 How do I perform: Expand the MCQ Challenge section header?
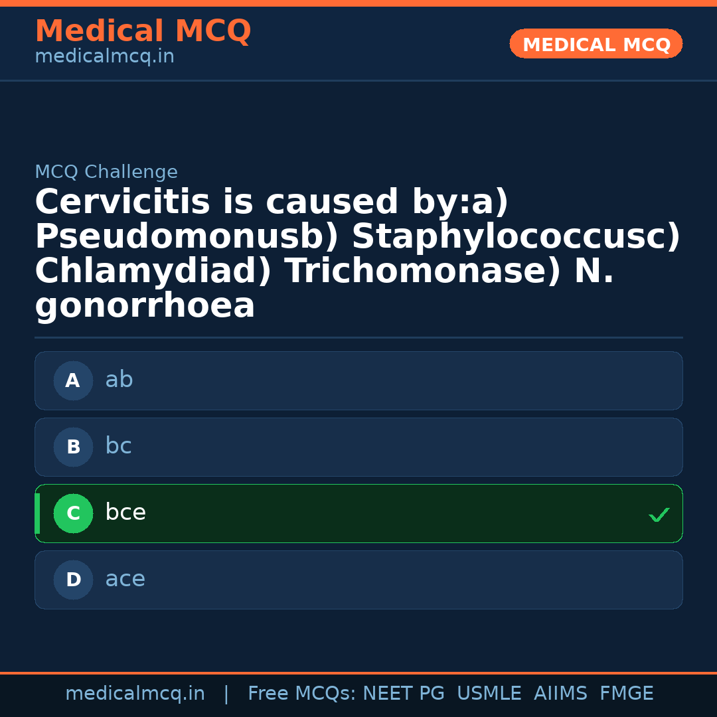106,171
